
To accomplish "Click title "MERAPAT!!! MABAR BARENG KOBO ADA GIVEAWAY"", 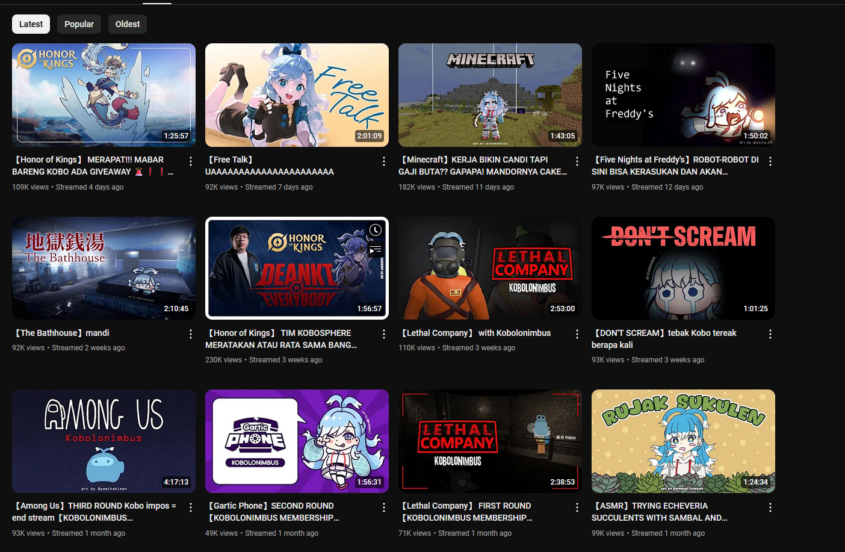I will point(93,166).
